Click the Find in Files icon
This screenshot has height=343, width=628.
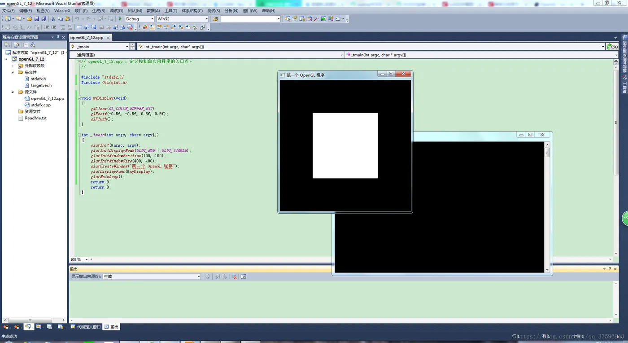215,19
